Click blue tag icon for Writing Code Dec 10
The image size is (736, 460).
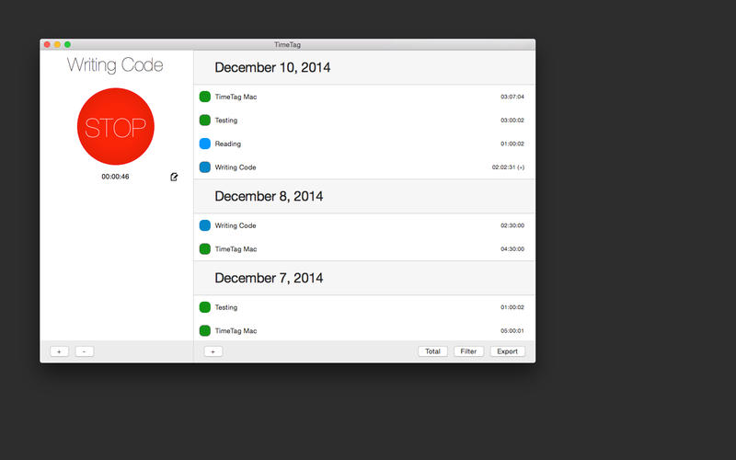click(205, 167)
